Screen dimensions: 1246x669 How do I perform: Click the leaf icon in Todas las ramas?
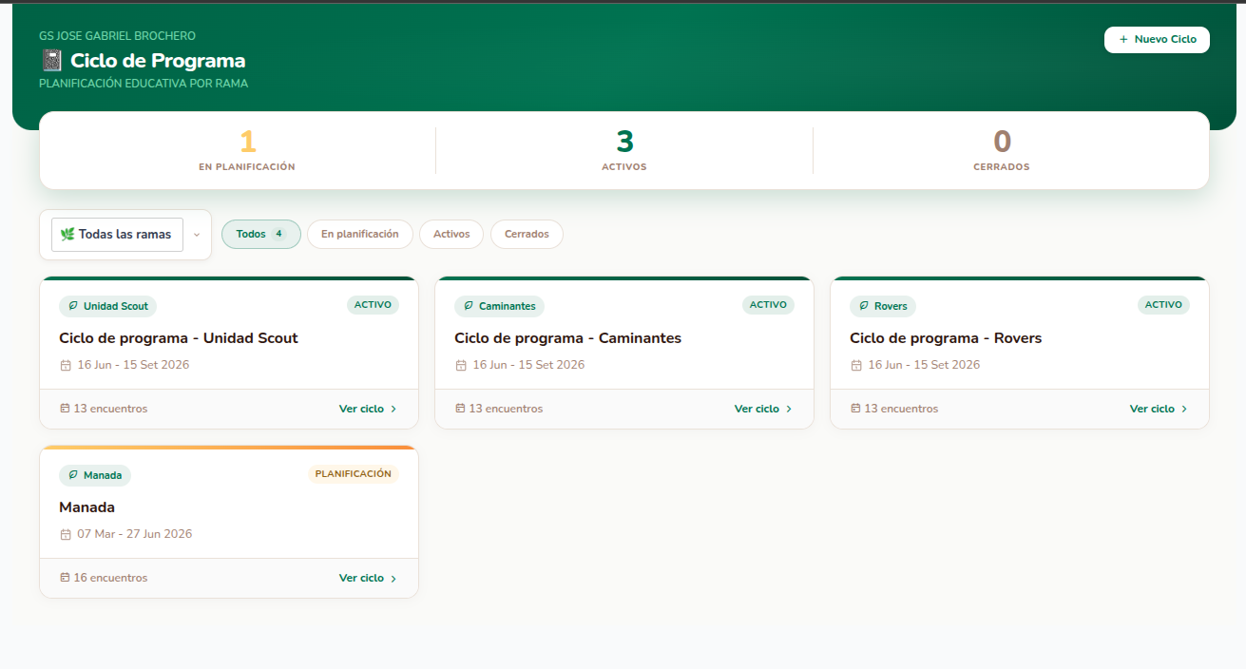coord(67,234)
